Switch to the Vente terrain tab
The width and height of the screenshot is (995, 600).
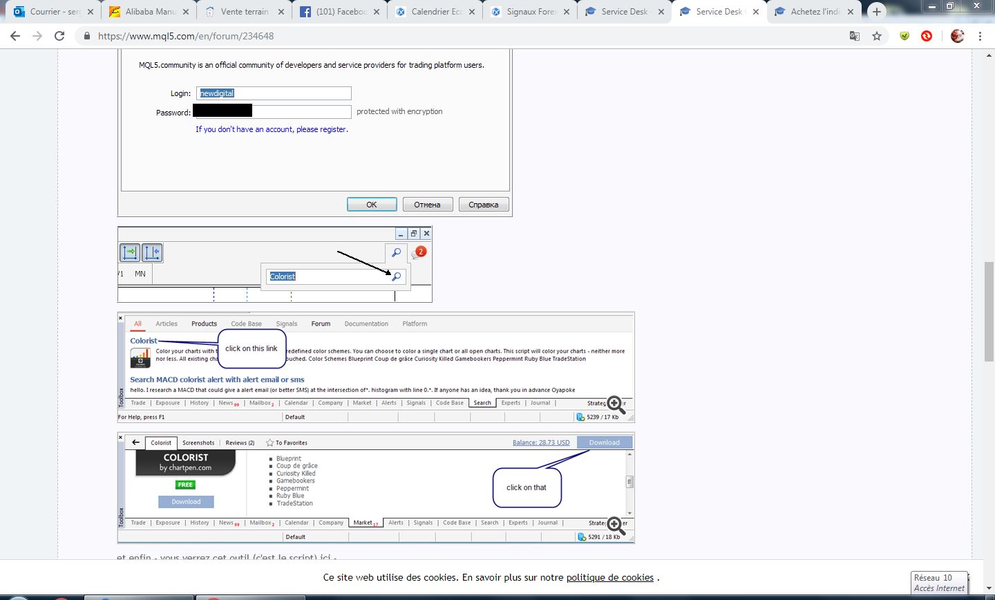click(x=244, y=12)
